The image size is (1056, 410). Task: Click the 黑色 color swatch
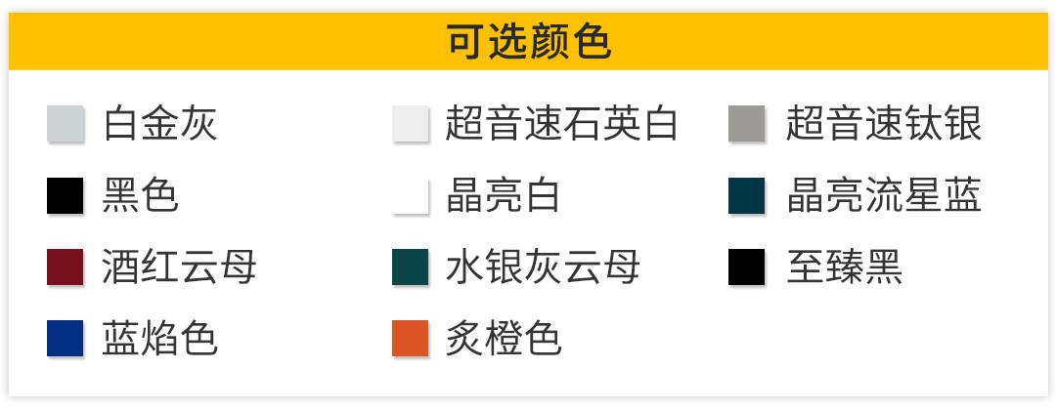point(66,196)
